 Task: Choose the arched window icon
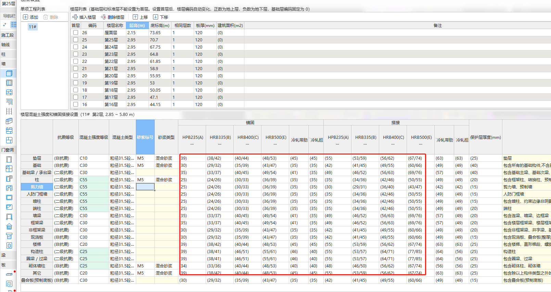point(9,188)
